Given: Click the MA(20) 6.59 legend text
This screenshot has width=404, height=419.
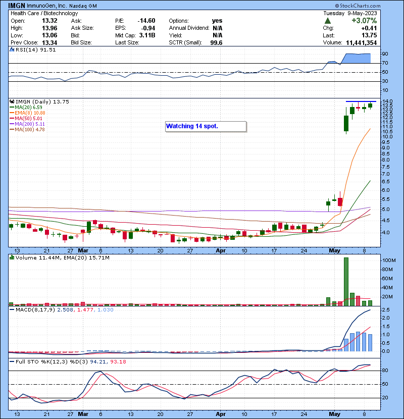Looking at the screenshot, I should click(x=28, y=108).
